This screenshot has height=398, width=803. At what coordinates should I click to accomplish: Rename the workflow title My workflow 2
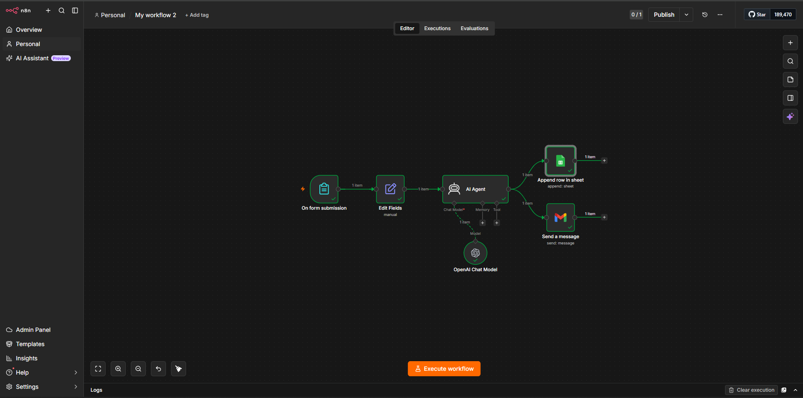155,15
